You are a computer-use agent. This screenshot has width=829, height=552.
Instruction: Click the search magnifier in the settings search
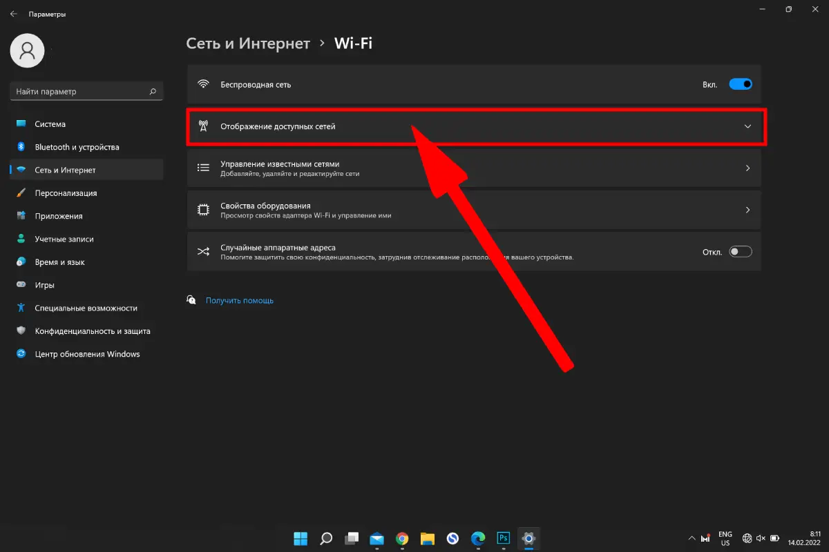point(153,91)
